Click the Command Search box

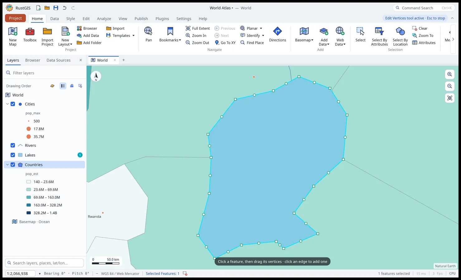point(424,8)
